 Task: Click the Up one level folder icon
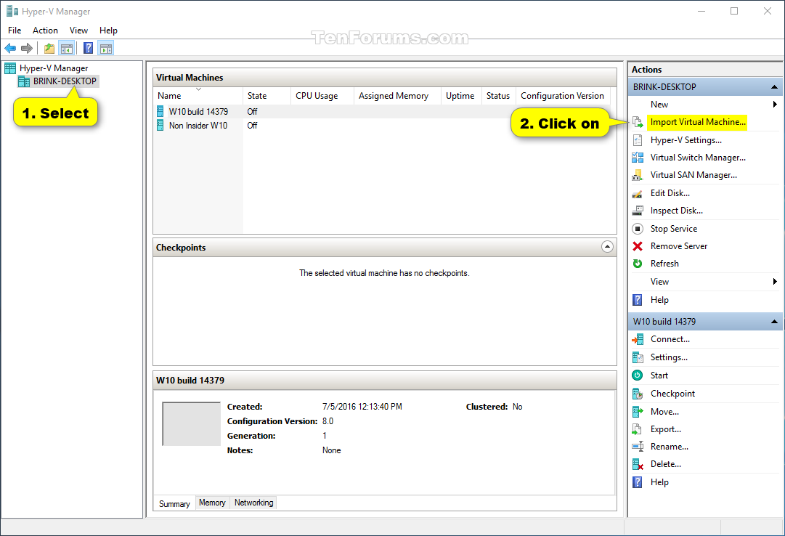click(49, 48)
